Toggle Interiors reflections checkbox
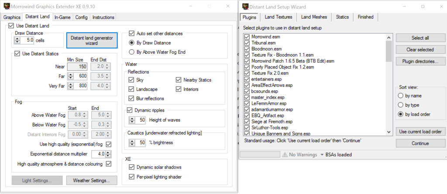 (x=179, y=89)
